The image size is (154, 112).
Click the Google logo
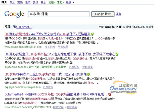[x=14, y=14]
